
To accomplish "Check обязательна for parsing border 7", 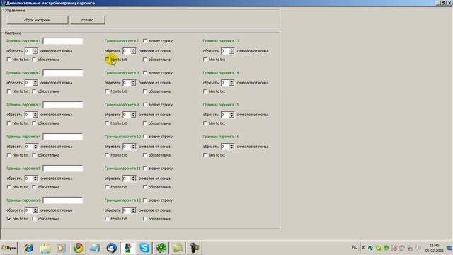I will click(145, 59).
